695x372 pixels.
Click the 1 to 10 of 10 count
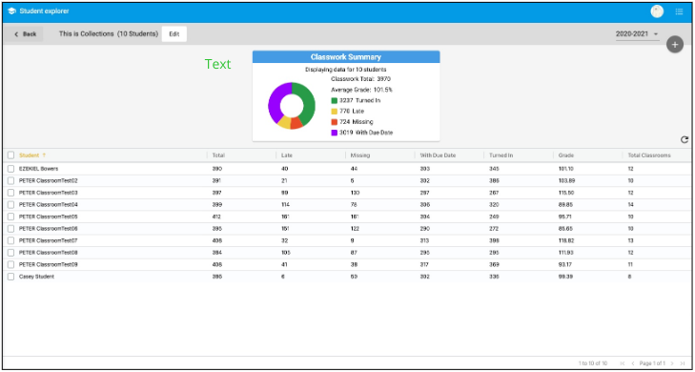point(593,363)
